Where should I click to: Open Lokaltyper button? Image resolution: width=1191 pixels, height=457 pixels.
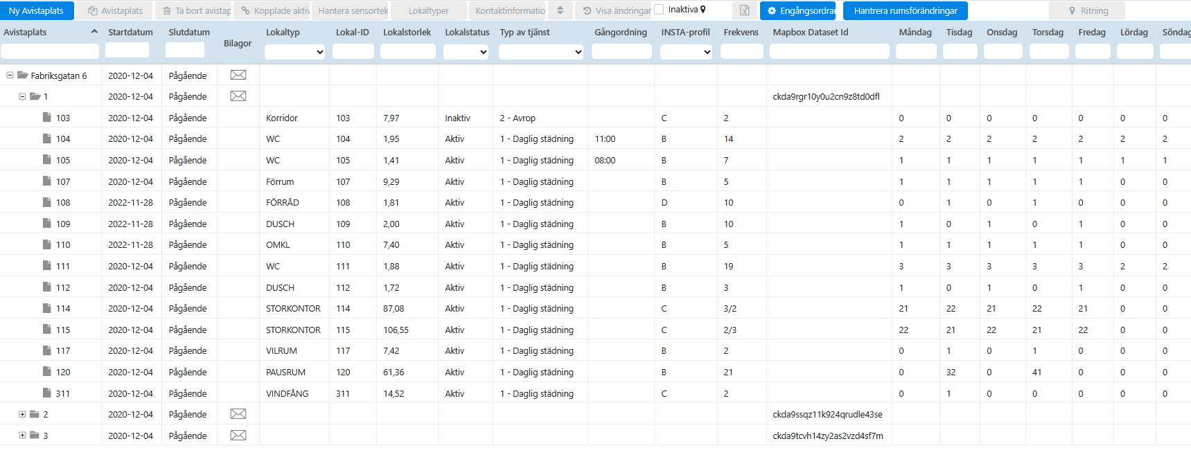(428, 10)
